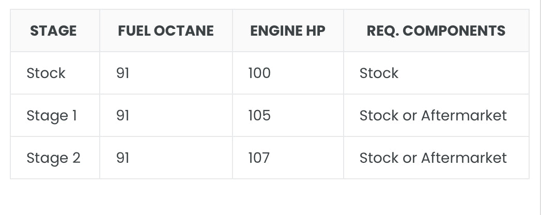Viewport: 541px width, 215px height.
Task: Click the word Aftermarket in Stage 2 row
Action: point(463,158)
